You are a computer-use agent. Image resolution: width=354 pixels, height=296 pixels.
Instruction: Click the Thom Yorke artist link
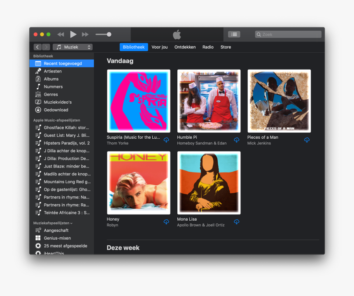pyautogui.click(x=118, y=143)
